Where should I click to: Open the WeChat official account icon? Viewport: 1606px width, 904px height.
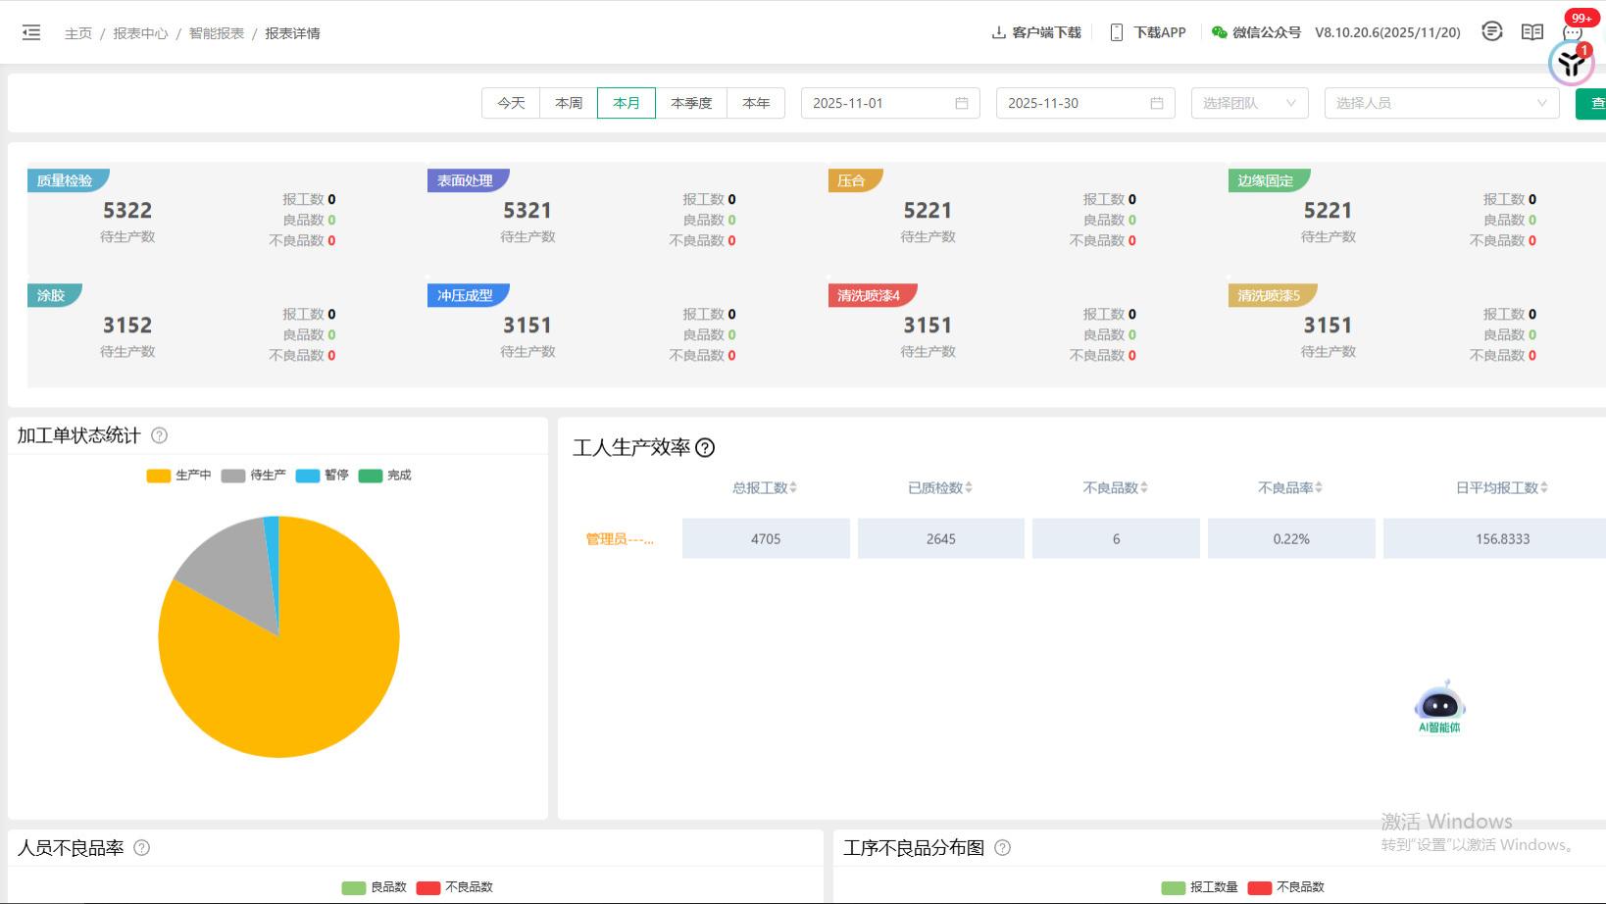pos(1219,31)
